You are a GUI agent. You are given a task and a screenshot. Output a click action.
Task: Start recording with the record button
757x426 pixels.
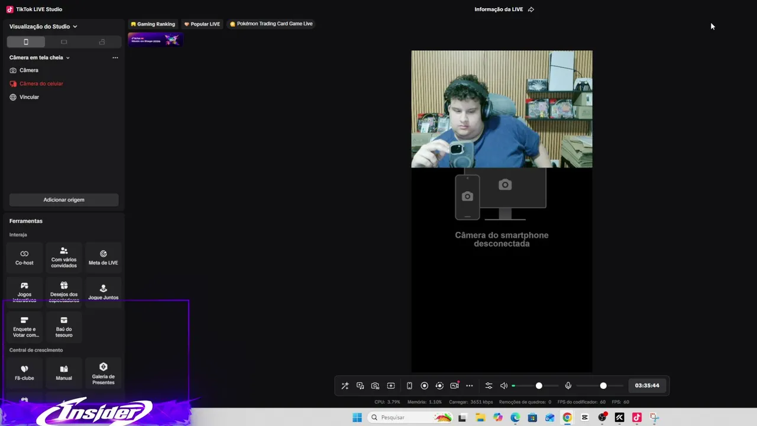click(x=424, y=386)
